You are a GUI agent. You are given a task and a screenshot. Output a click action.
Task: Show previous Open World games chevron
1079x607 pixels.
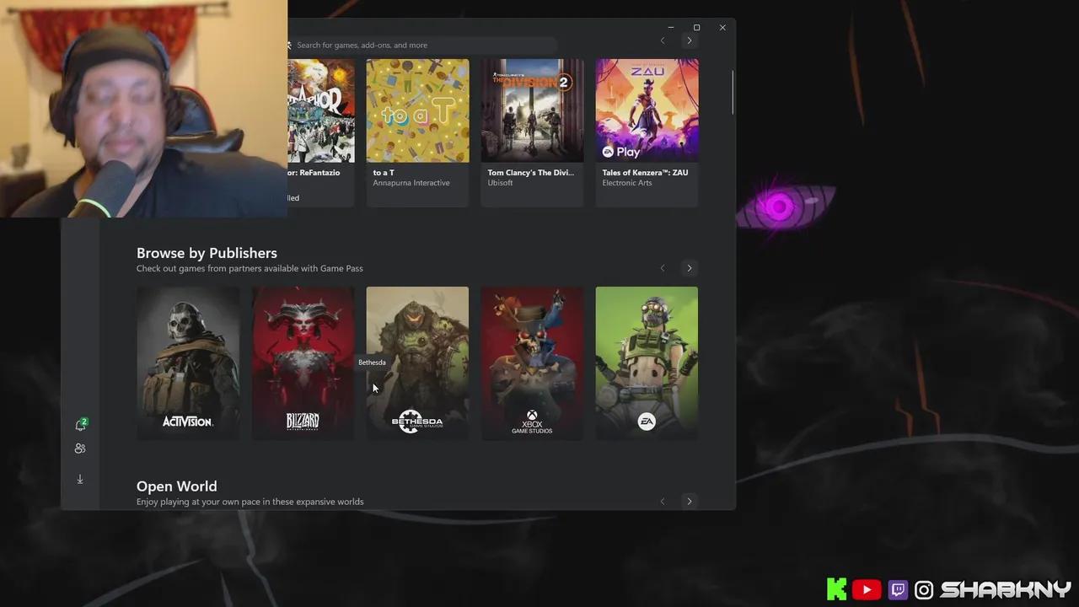coord(663,502)
